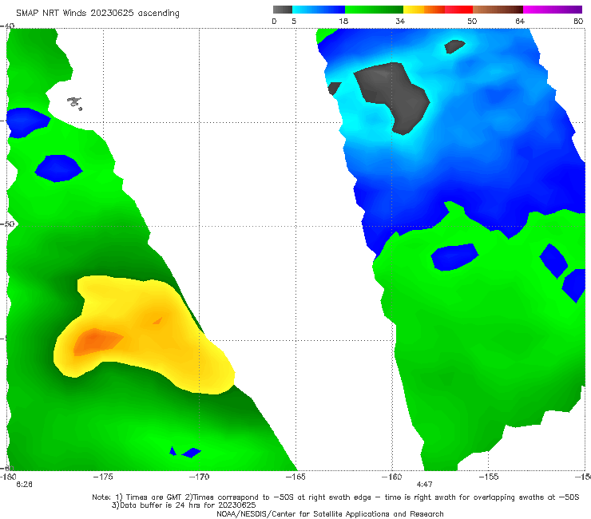Click the NOAA/NESDIS credit line
This screenshot has width=591, height=519.
pyautogui.click(x=330, y=514)
